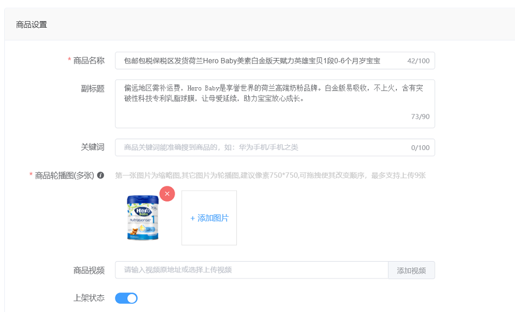Click the 关键词 input field
This screenshot has height=312, width=515.
click(275, 147)
